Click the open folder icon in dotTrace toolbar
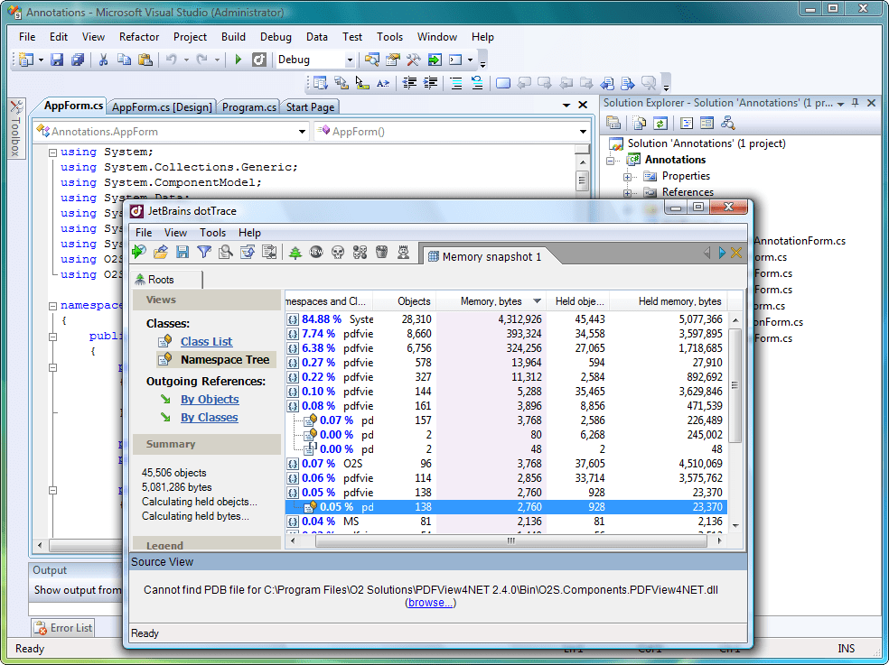 tap(161, 253)
